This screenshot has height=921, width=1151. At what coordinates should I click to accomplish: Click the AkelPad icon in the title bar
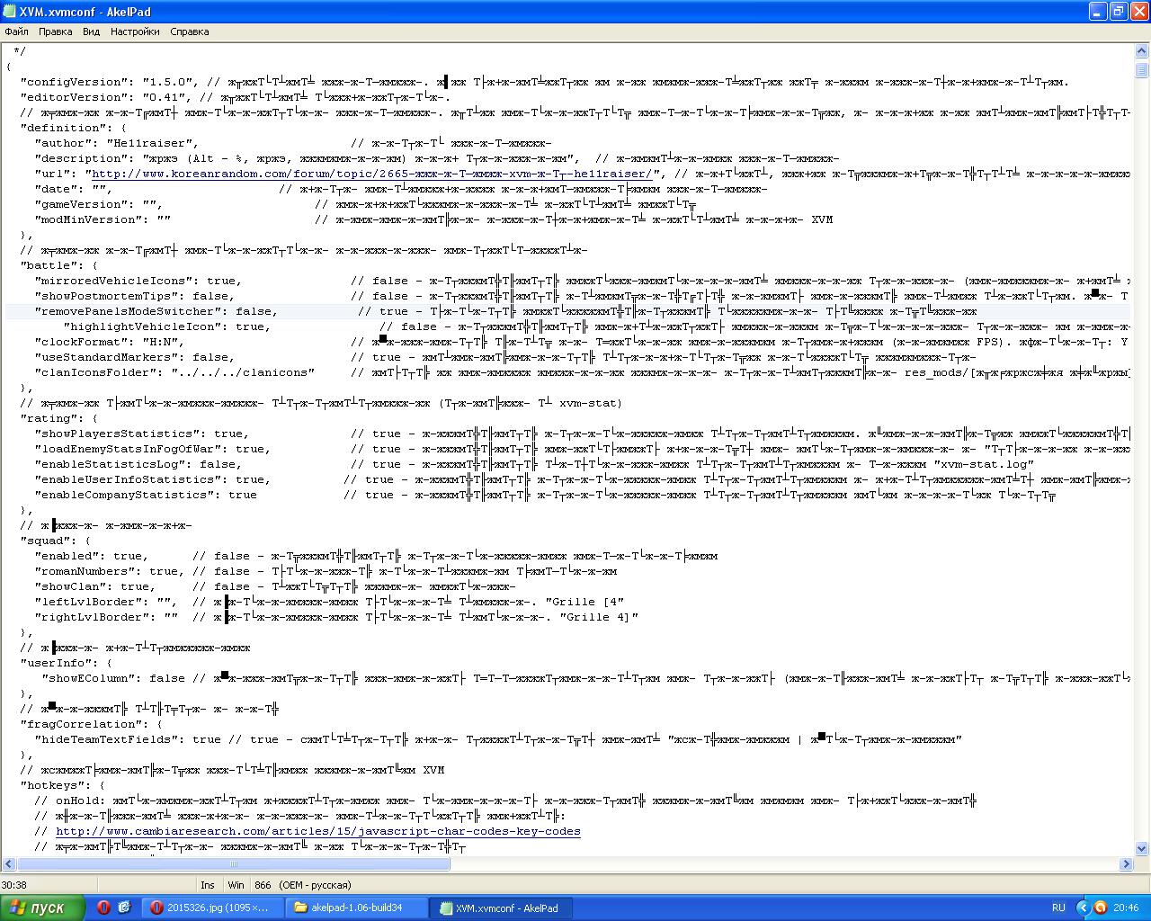[x=10, y=11]
